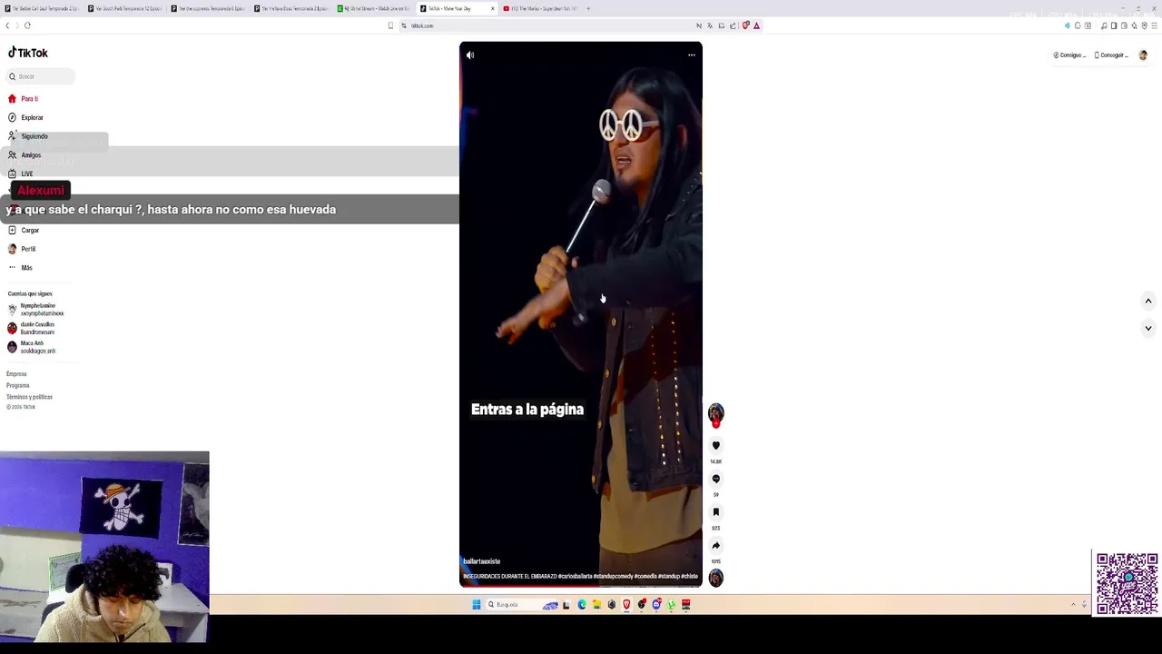Go to next video down arrow
Viewport: 1162px width, 654px height.
point(1148,328)
